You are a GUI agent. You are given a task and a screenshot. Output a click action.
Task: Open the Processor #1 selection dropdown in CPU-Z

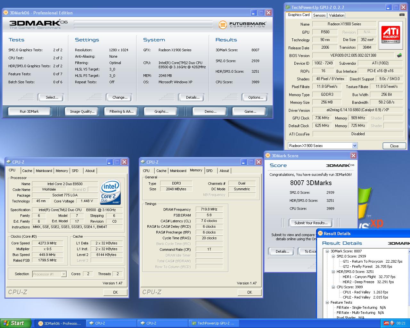click(x=64, y=274)
